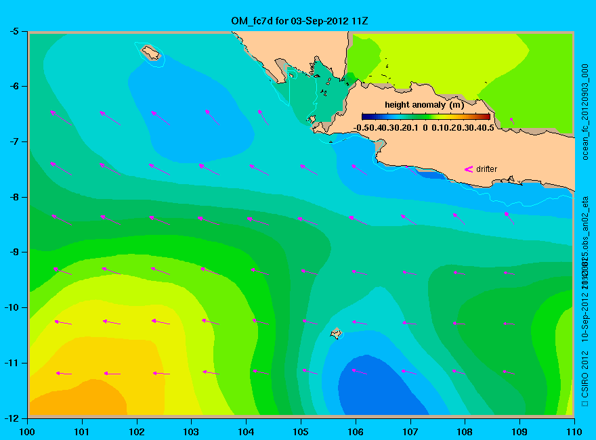Viewport: 596px width, 440px height.
Task: Click the vertical text 'ocean_fc_20120903_000'
Action: point(585,112)
